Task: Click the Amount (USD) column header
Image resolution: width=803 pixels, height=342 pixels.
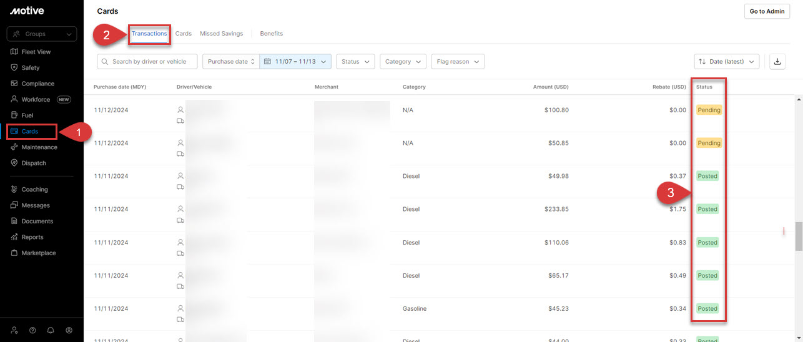Action: (551, 87)
